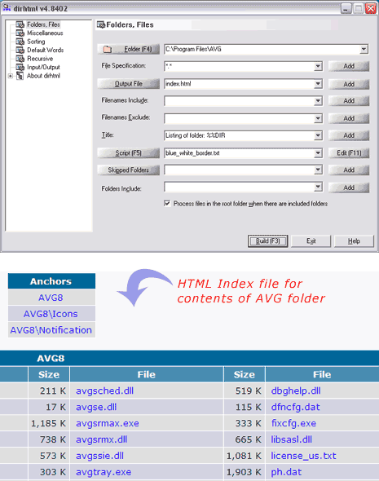This screenshot has width=379, height=481.
Task: Open the dfncfg.dat file link
Action: (x=296, y=407)
